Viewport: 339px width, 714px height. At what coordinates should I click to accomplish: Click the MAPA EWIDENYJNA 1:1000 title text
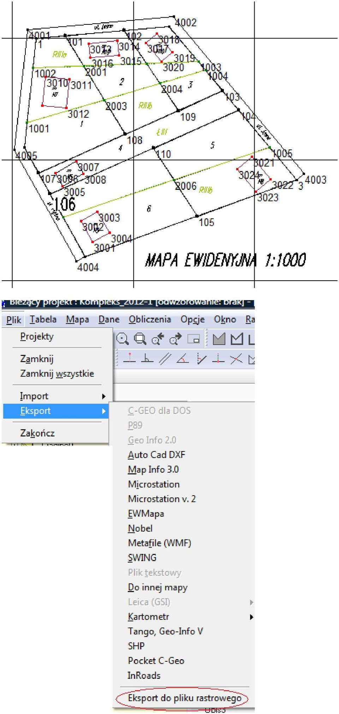click(x=225, y=260)
